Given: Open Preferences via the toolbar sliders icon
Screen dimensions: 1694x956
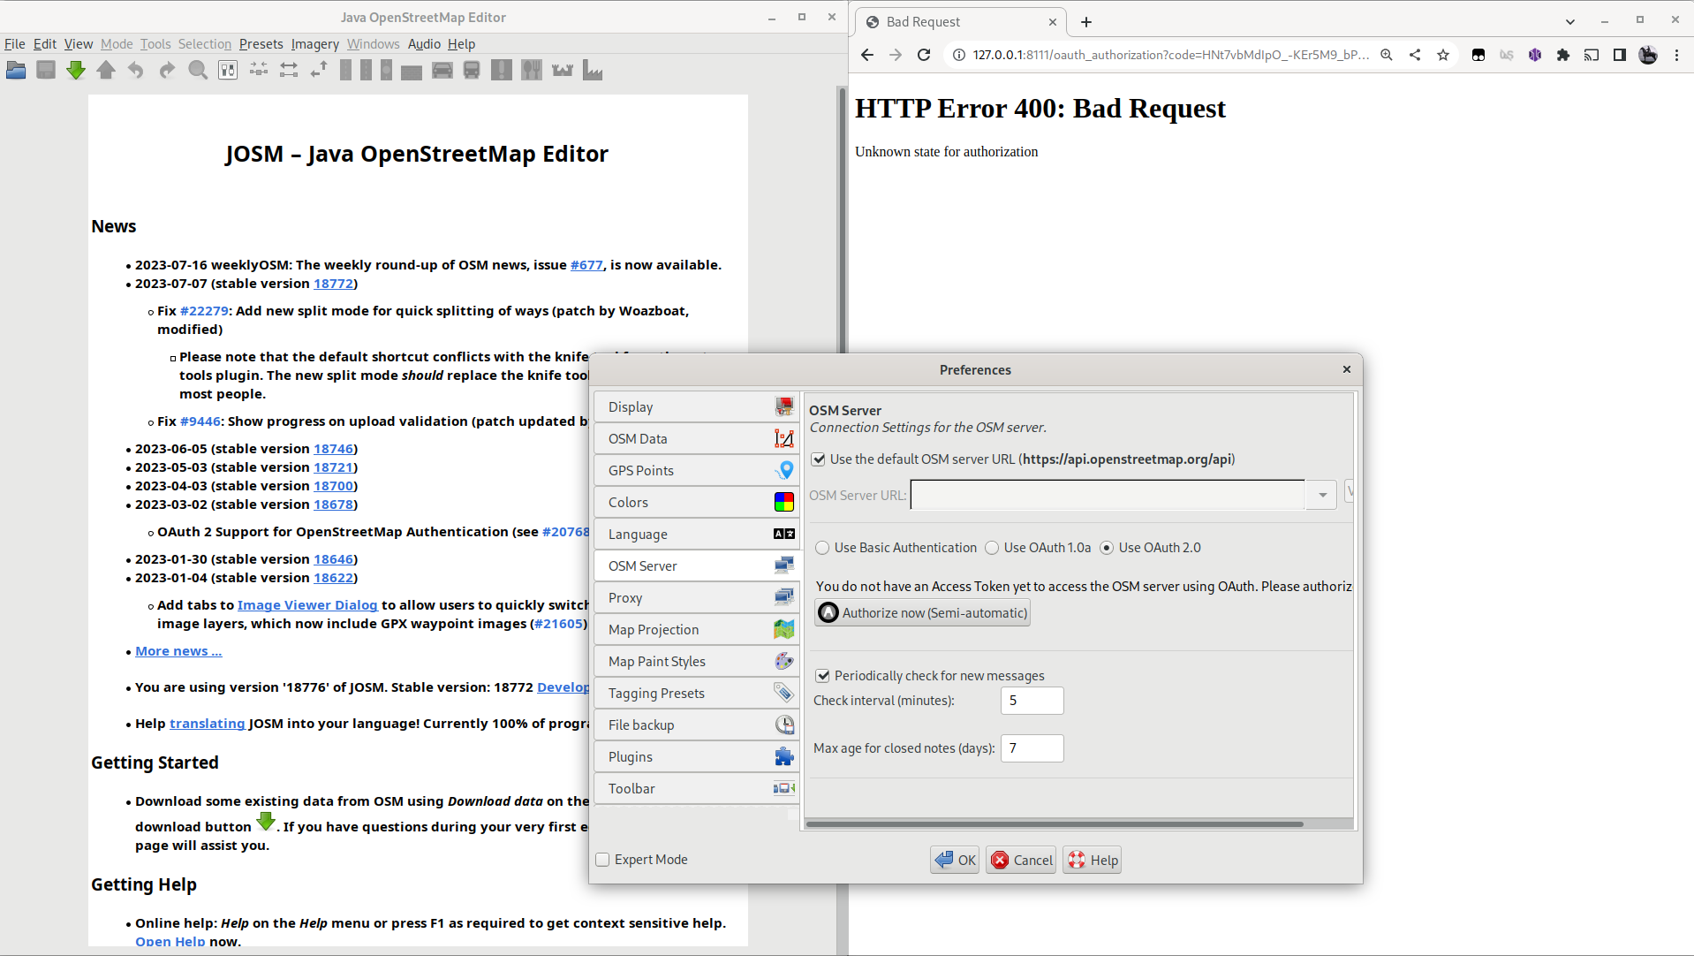Looking at the screenshot, I should pyautogui.click(x=228, y=71).
